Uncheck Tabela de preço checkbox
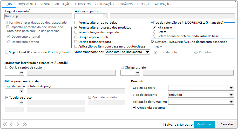 point(7,97)
